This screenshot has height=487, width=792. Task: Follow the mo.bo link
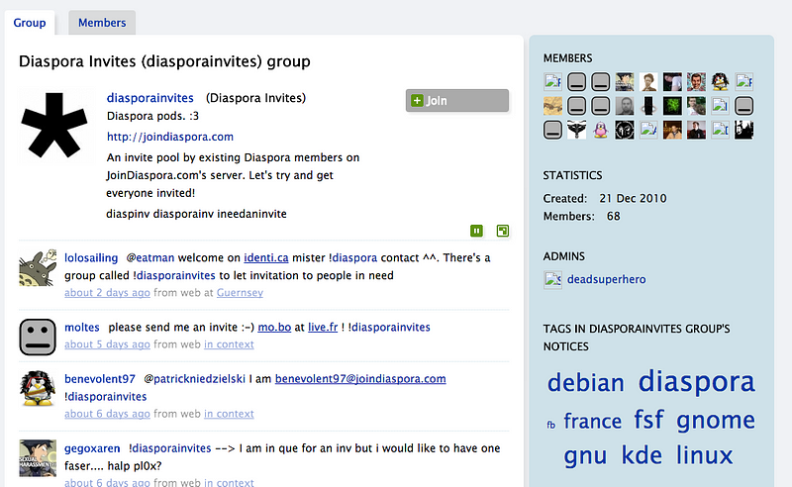[x=274, y=328]
